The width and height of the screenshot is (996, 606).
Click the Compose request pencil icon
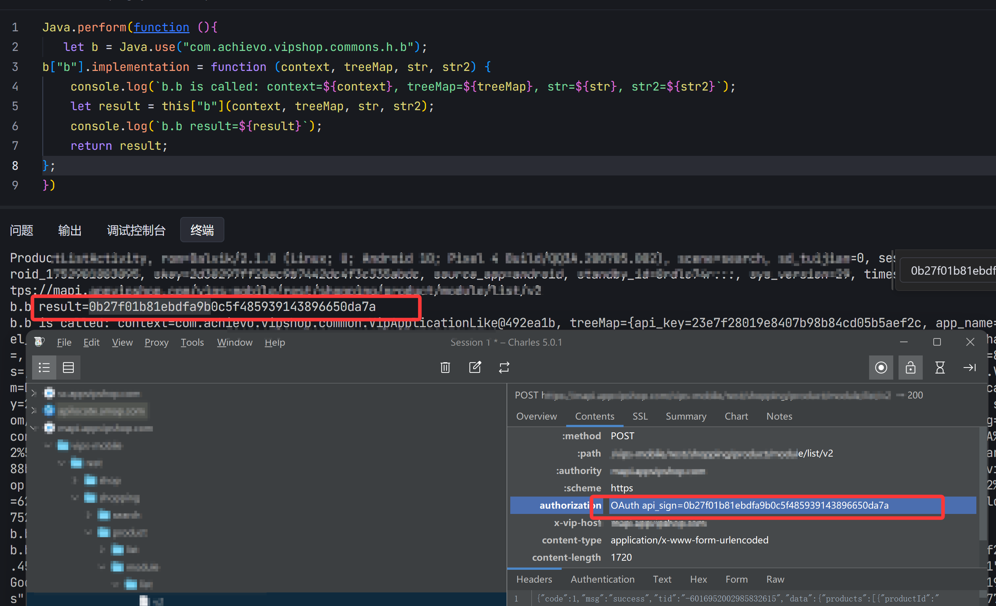click(475, 368)
